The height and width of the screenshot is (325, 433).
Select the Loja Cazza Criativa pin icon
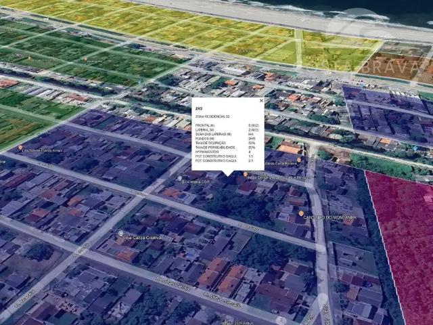pyautogui.click(x=121, y=236)
